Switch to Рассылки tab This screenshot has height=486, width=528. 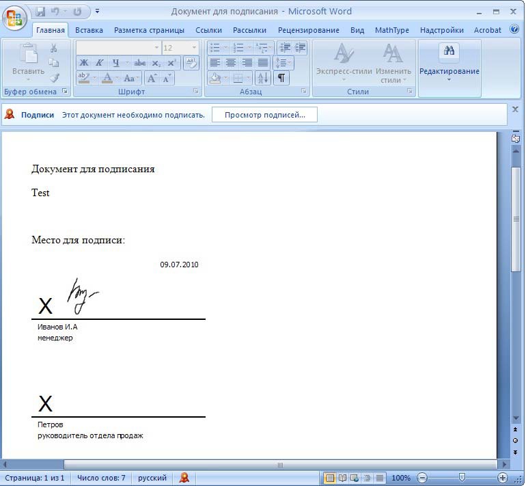249,30
